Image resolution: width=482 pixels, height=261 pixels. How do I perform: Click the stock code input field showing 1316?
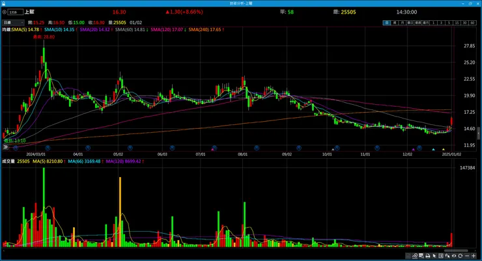tap(16, 12)
